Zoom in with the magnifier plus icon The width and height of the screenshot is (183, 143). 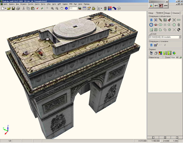52,8
